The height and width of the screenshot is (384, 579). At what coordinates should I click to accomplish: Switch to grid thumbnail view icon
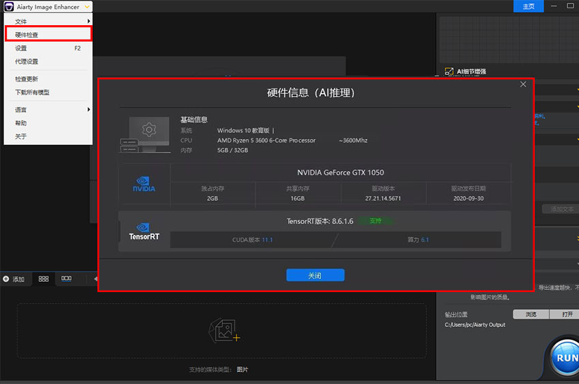44,278
